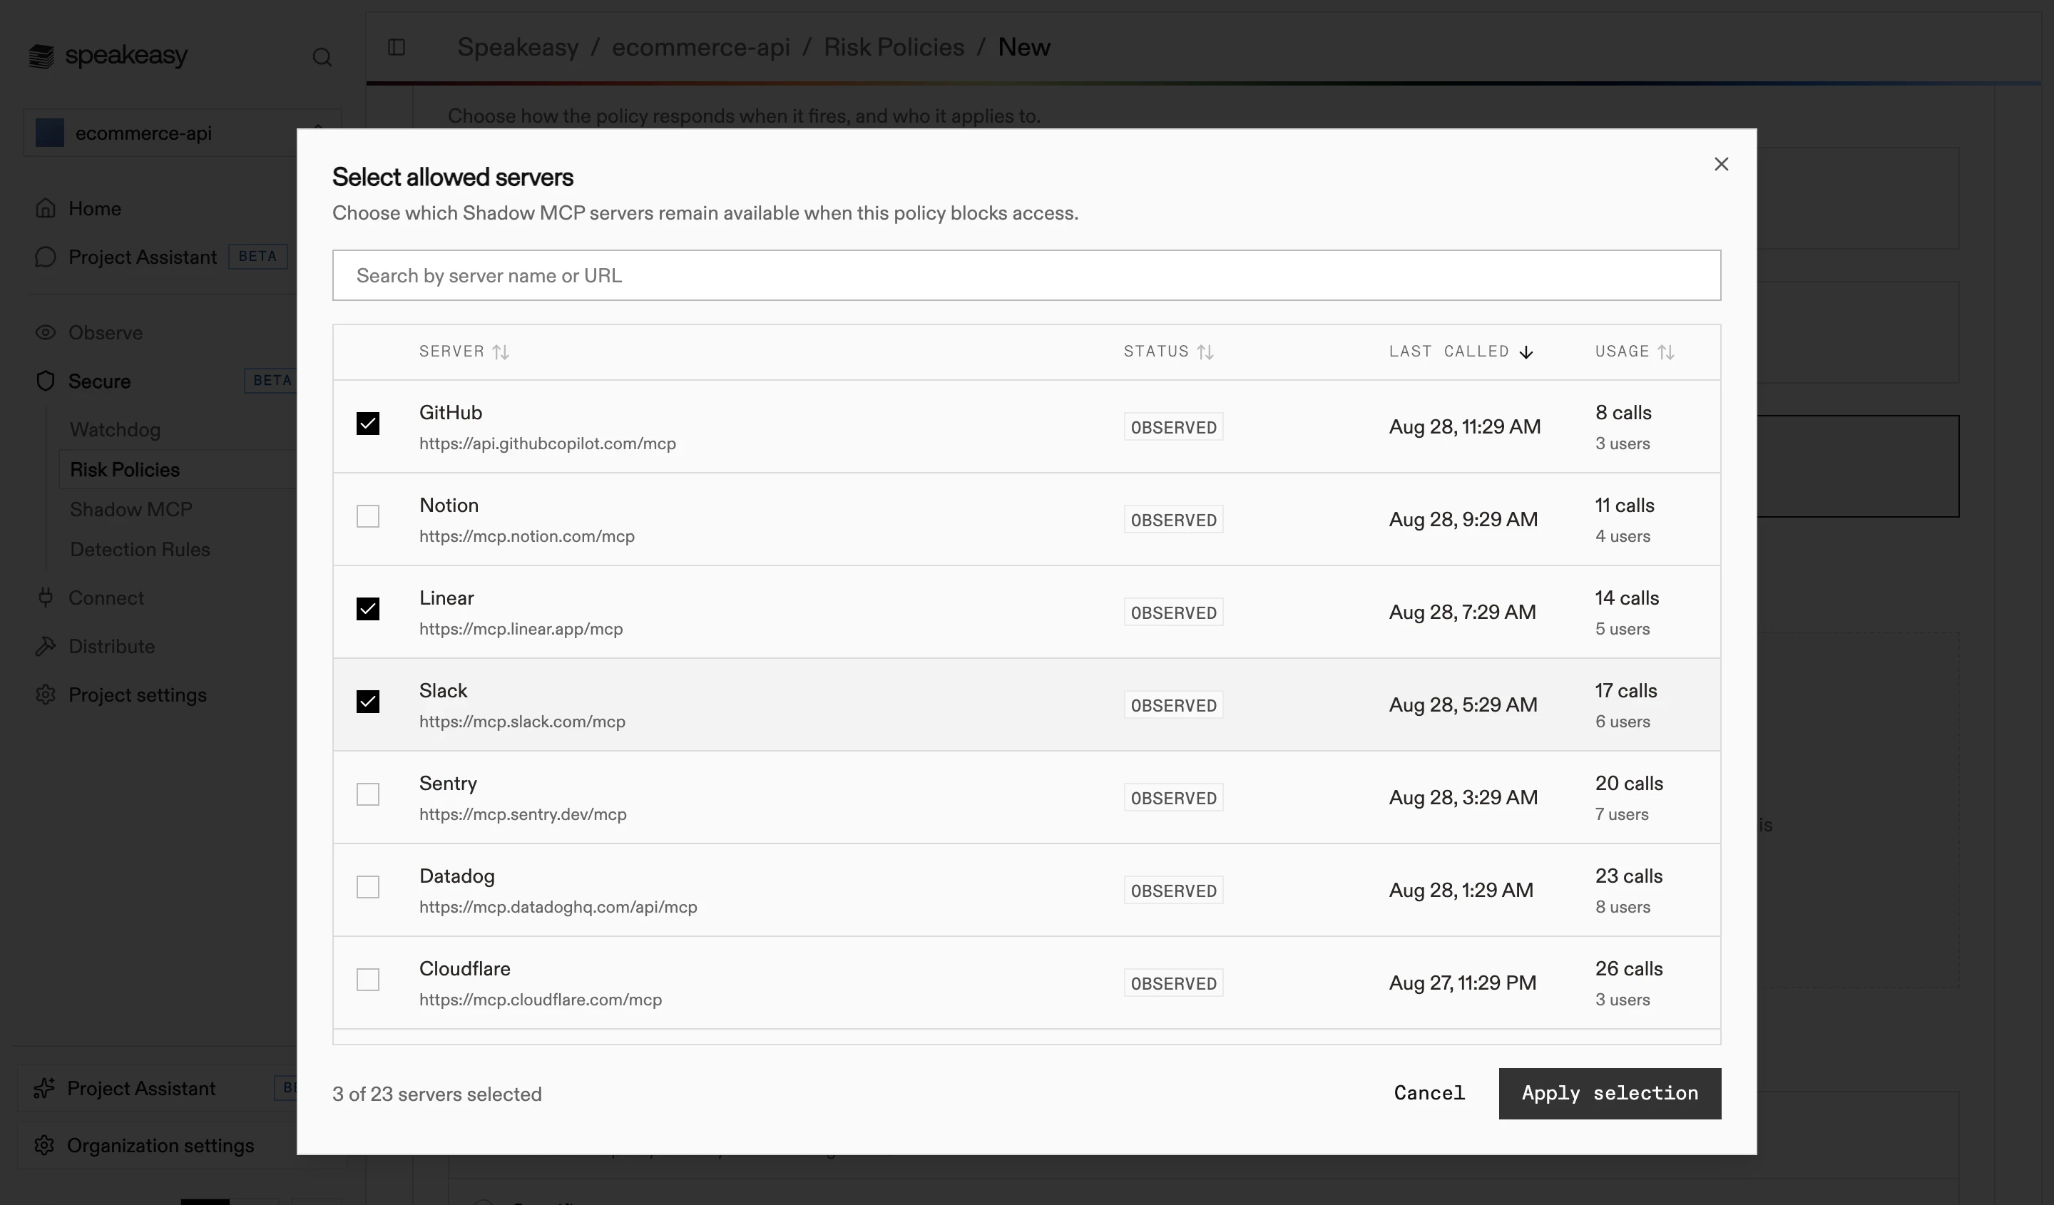Check the Cloudflare server checkbox
The image size is (2054, 1205).
[367, 979]
